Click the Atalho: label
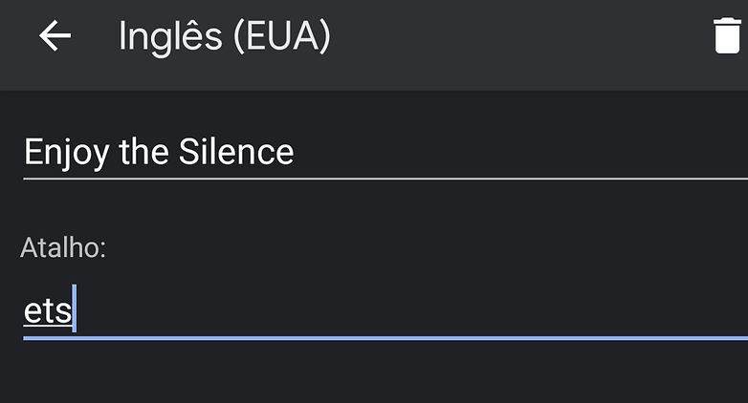 pyautogui.click(x=63, y=247)
